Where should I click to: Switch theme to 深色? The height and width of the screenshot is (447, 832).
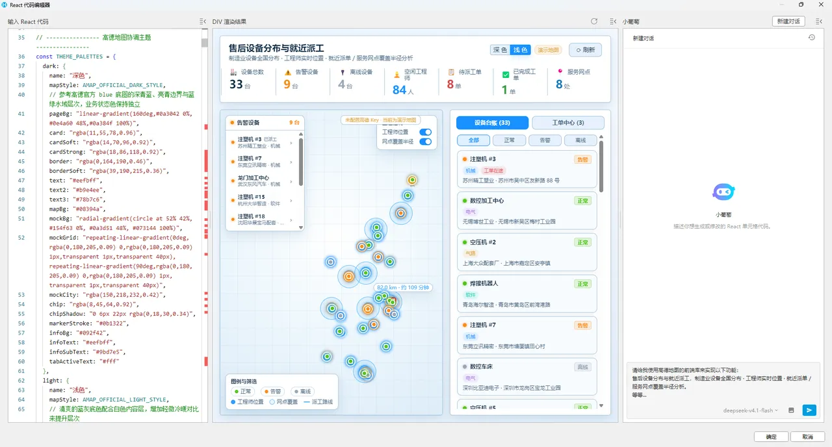(x=500, y=50)
